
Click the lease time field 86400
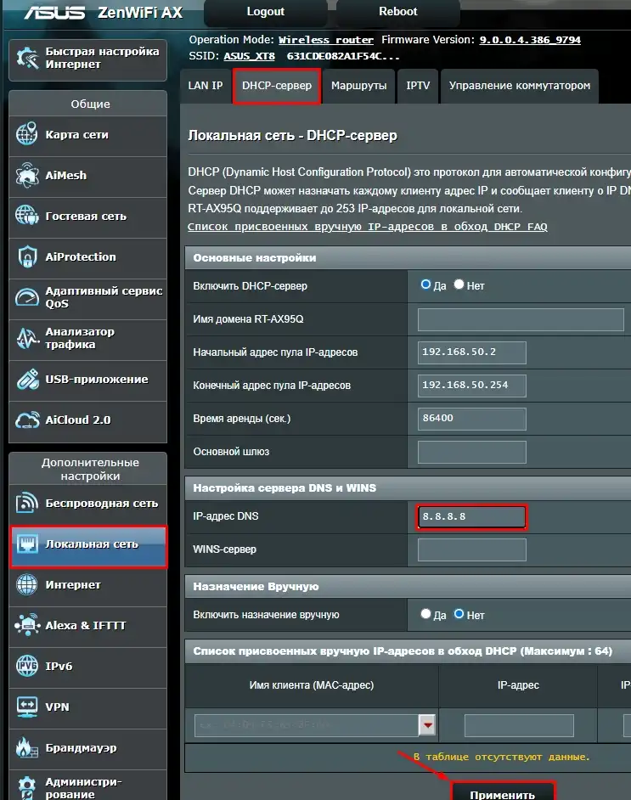tap(472, 419)
